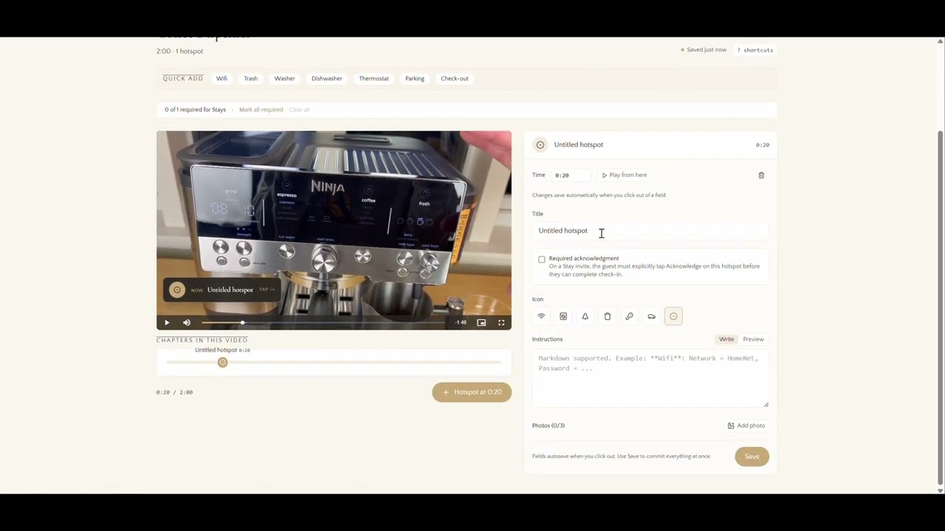The width and height of the screenshot is (945, 531).
Task: Save the hotspot changes
Action: (752, 457)
